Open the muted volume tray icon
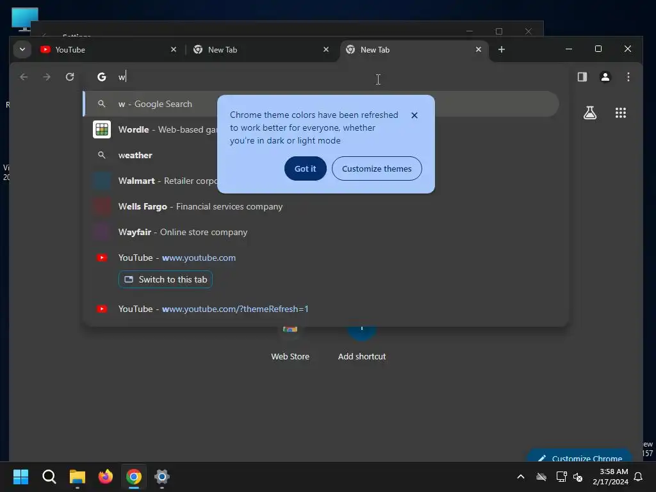656x492 pixels. pyautogui.click(x=578, y=477)
